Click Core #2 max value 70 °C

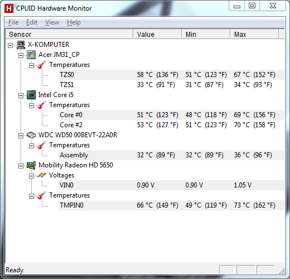tap(254, 125)
